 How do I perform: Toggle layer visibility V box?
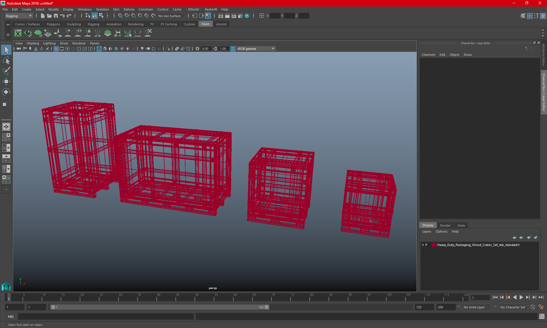point(423,245)
